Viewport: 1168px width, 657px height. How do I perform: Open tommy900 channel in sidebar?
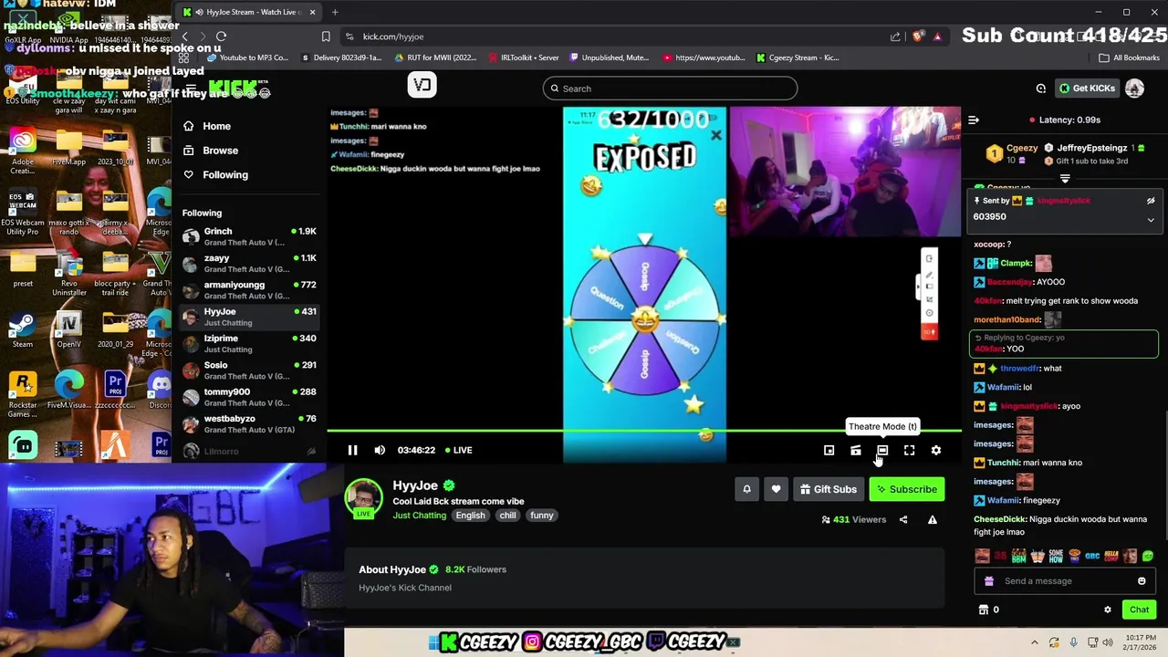pyautogui.click(x=249, y=397)
